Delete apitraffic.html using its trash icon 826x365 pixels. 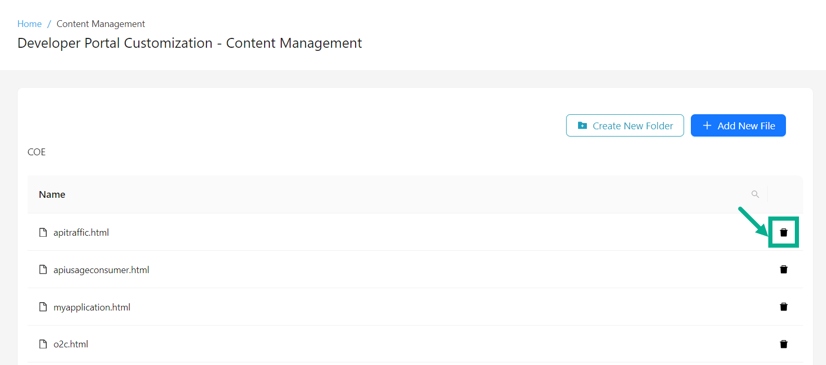coord(783,232)
